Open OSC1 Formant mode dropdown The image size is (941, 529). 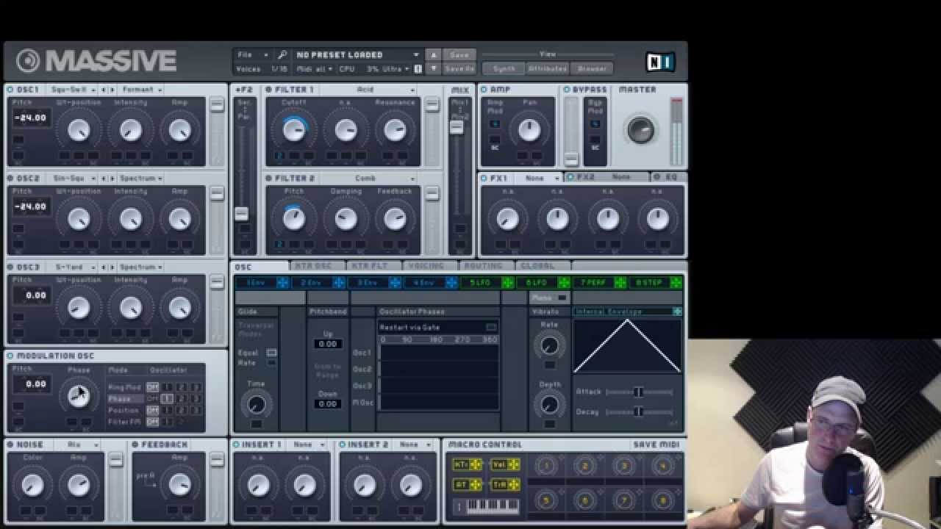141,90
